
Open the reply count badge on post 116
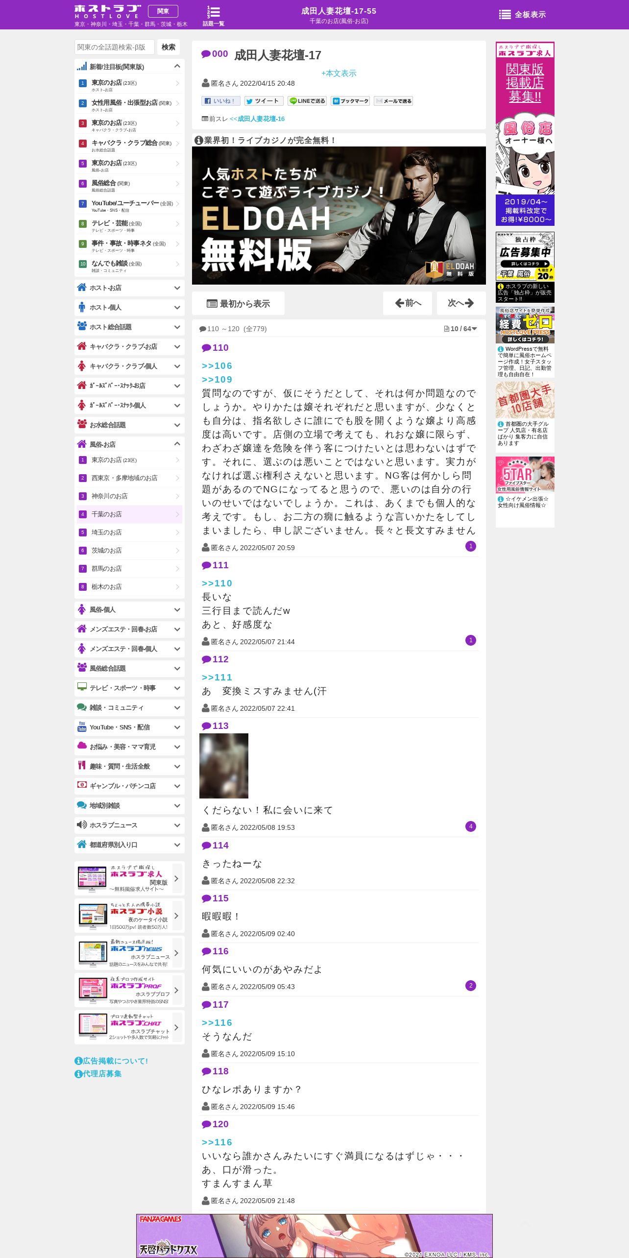[470, 986]
